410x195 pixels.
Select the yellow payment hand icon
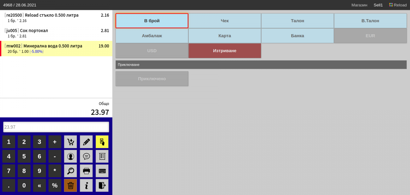(x=102, y=142)
